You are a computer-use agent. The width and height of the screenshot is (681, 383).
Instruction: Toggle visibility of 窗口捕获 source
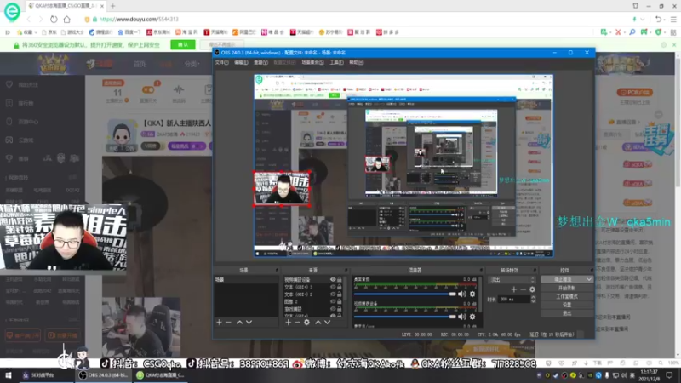pyautogui.click(x=333, y=309)
